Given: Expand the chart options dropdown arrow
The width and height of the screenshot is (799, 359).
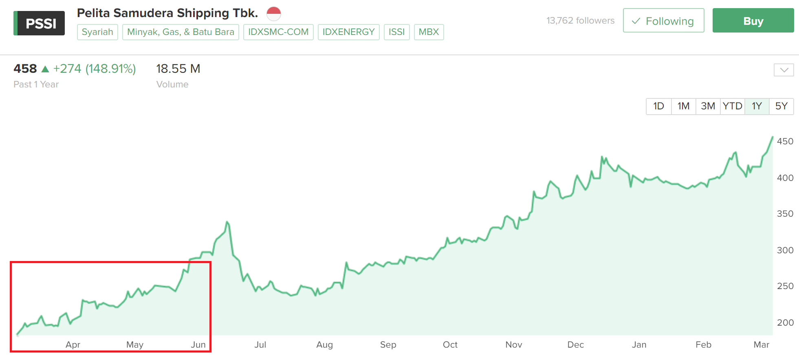Looking at the screenshot, I should (x=784, y=70).
